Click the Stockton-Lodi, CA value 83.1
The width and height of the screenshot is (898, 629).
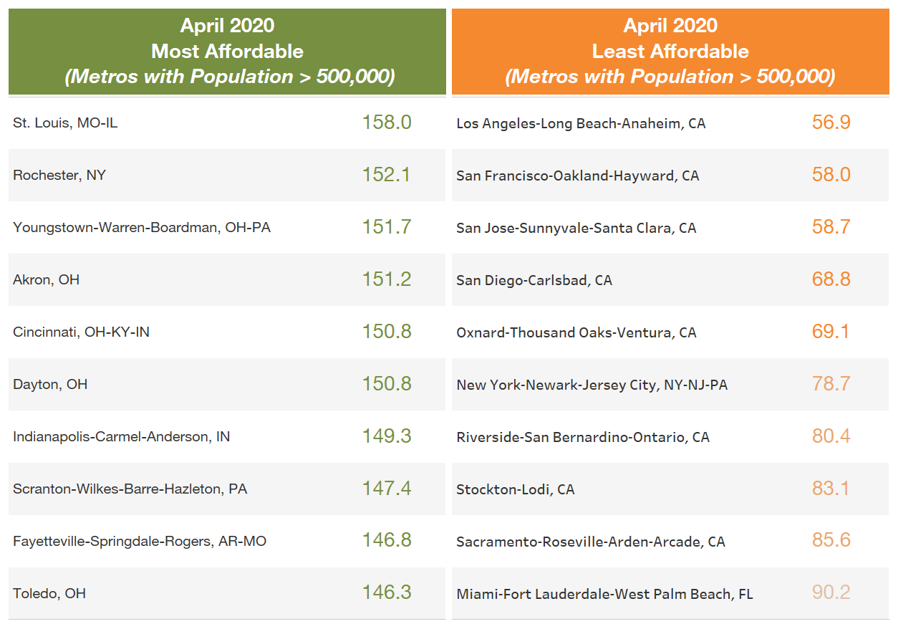[831, 489]
